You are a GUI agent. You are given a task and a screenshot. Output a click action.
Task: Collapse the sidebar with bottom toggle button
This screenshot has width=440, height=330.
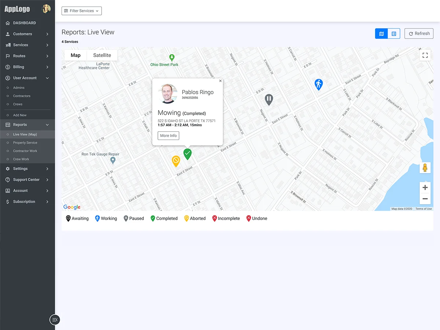(55, 320)
